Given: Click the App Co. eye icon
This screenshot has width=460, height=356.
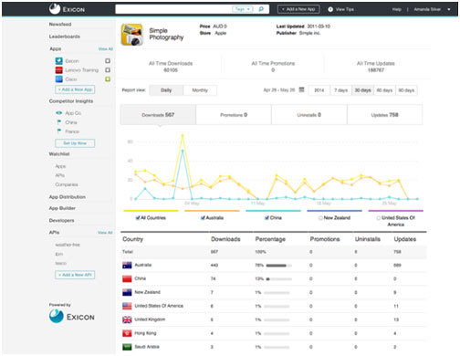Looking at the screenshot, I should click(58, 113).
